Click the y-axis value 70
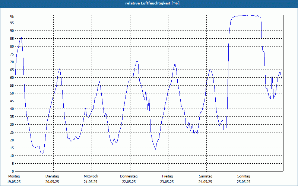The width and height of the screenshot is (298, 186). pos(12,62)
